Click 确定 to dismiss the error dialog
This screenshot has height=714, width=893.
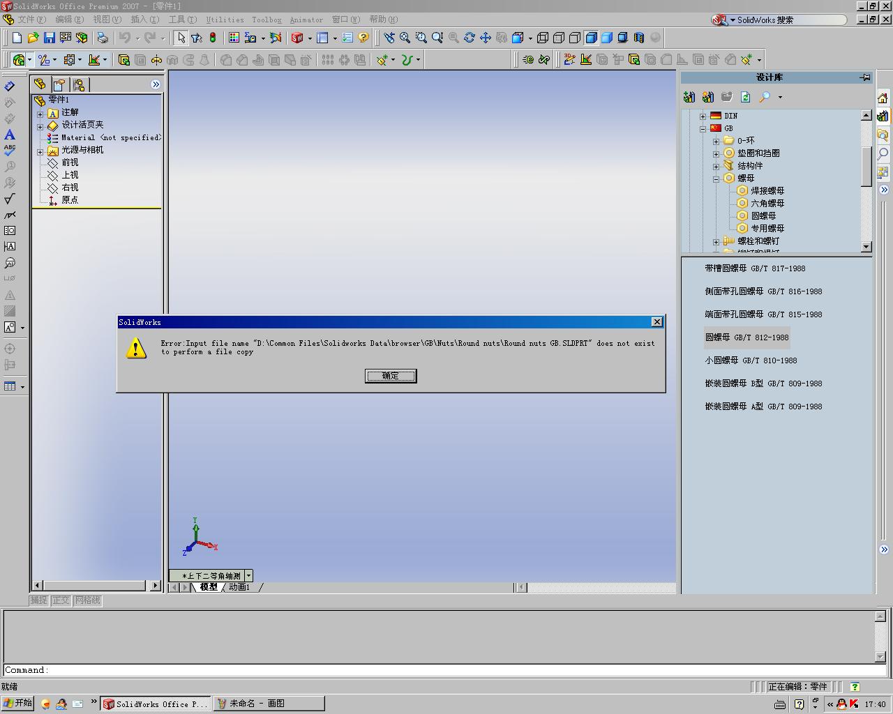[391, 376]
